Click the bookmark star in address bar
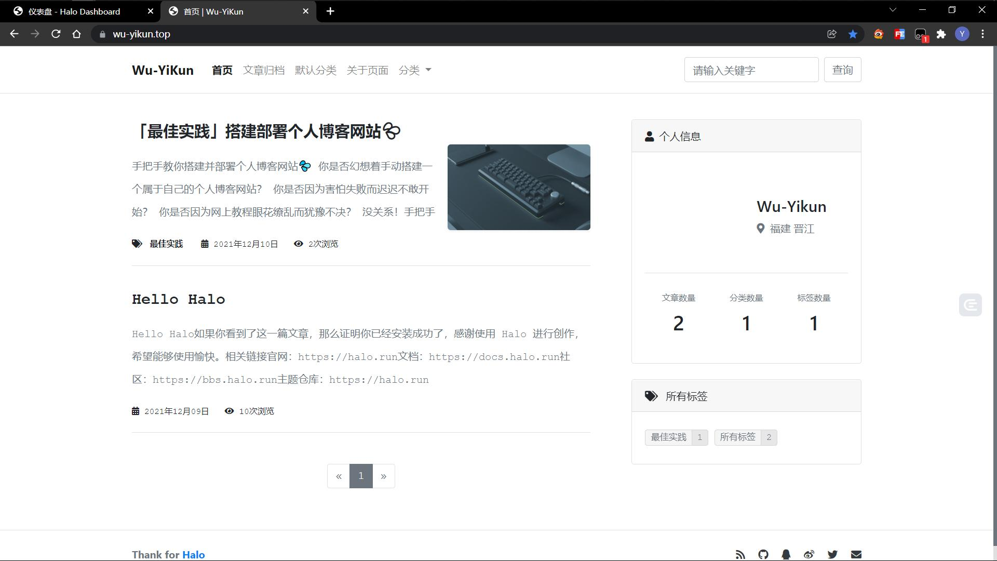The image size is (997, 561). tap(853, 34)
